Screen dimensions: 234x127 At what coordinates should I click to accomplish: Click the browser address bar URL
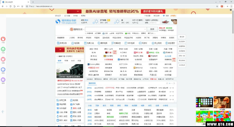click(x=44, y=6)
